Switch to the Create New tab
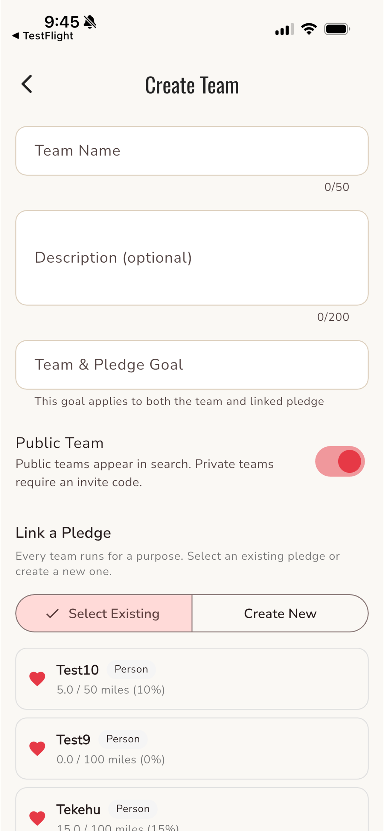Image resolution: width=384 pixels, height=831 pixels. 280,613
